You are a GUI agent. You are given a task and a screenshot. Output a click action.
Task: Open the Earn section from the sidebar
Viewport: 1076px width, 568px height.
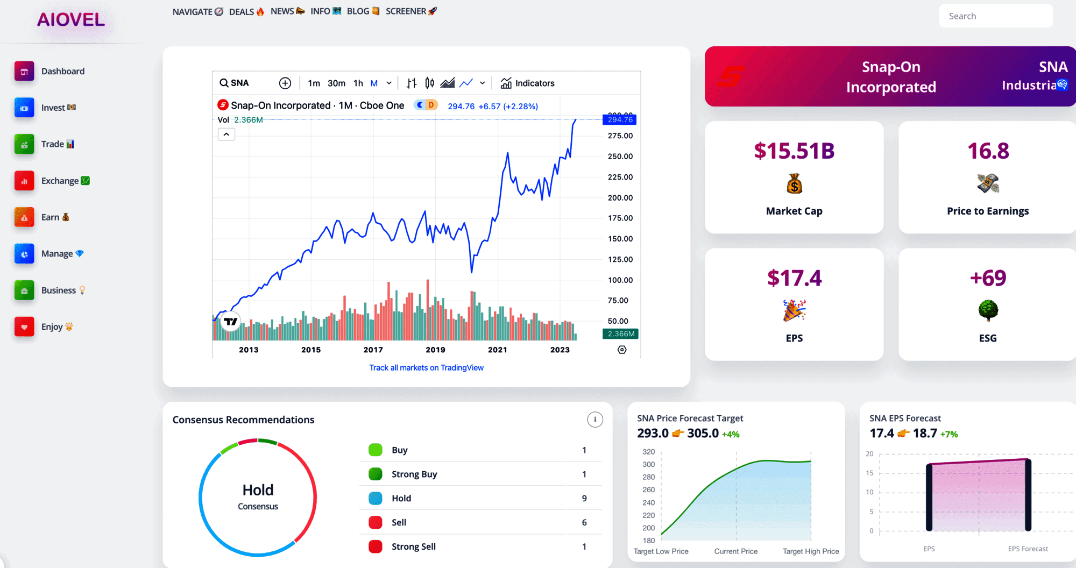coord(24,217)
